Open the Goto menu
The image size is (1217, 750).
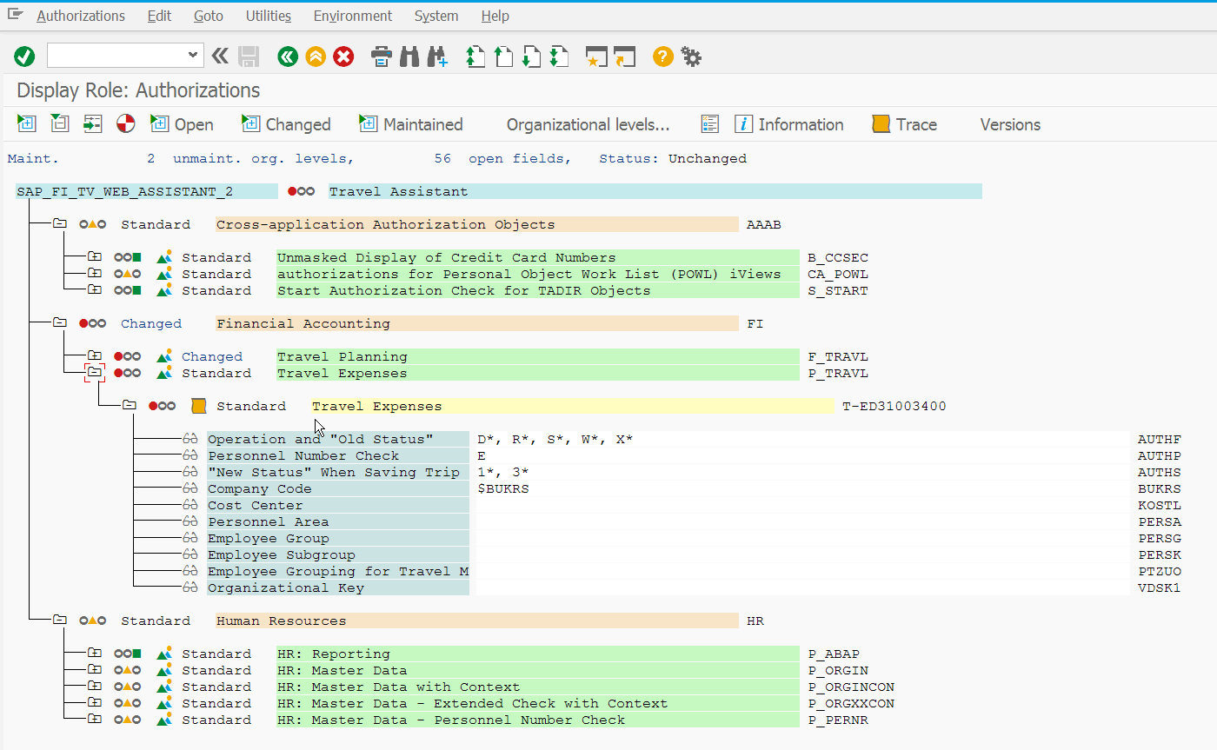(x=209, y=16)
